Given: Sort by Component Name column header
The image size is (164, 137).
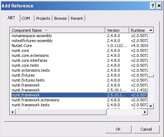Looking at the screenshot, I should pyautogui.click(x=57, y=30).
